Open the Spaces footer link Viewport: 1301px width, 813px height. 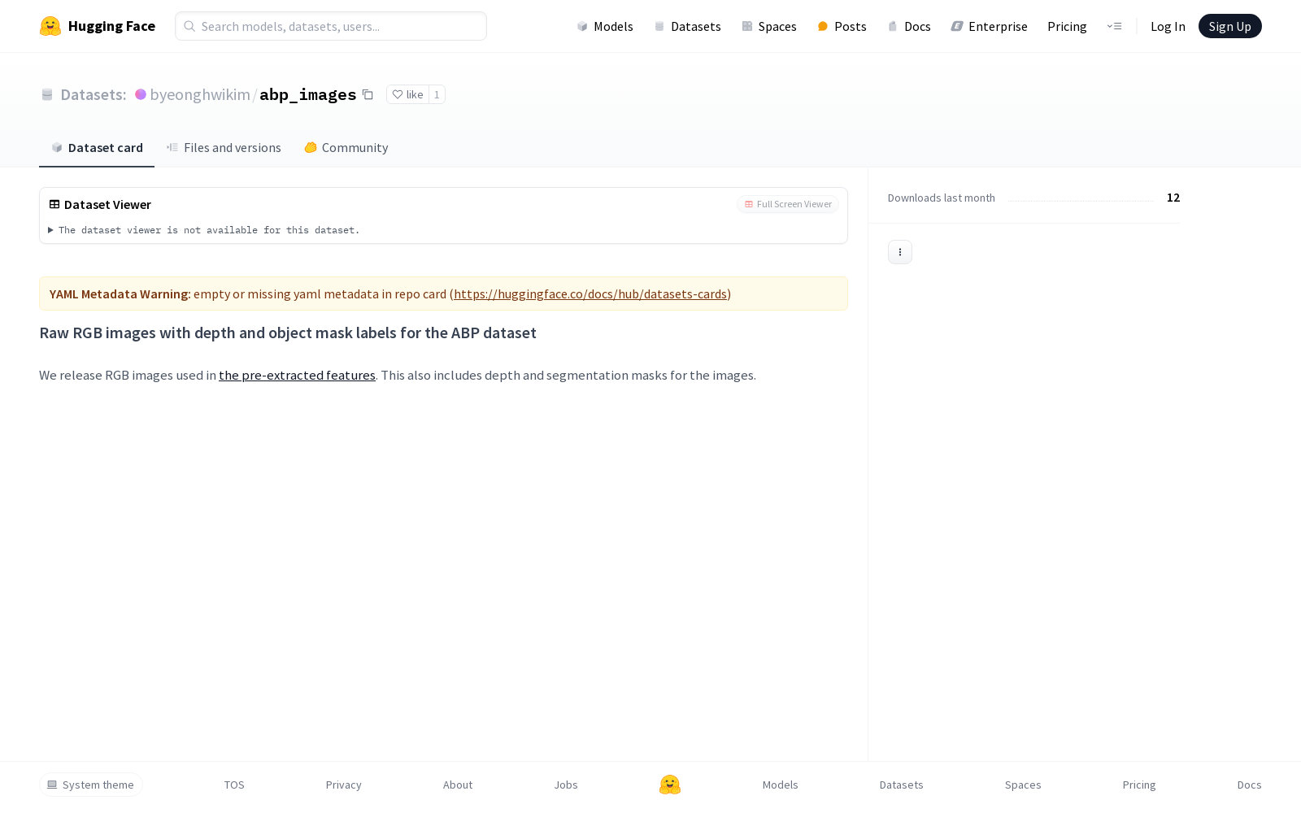tap(1023, 785)
